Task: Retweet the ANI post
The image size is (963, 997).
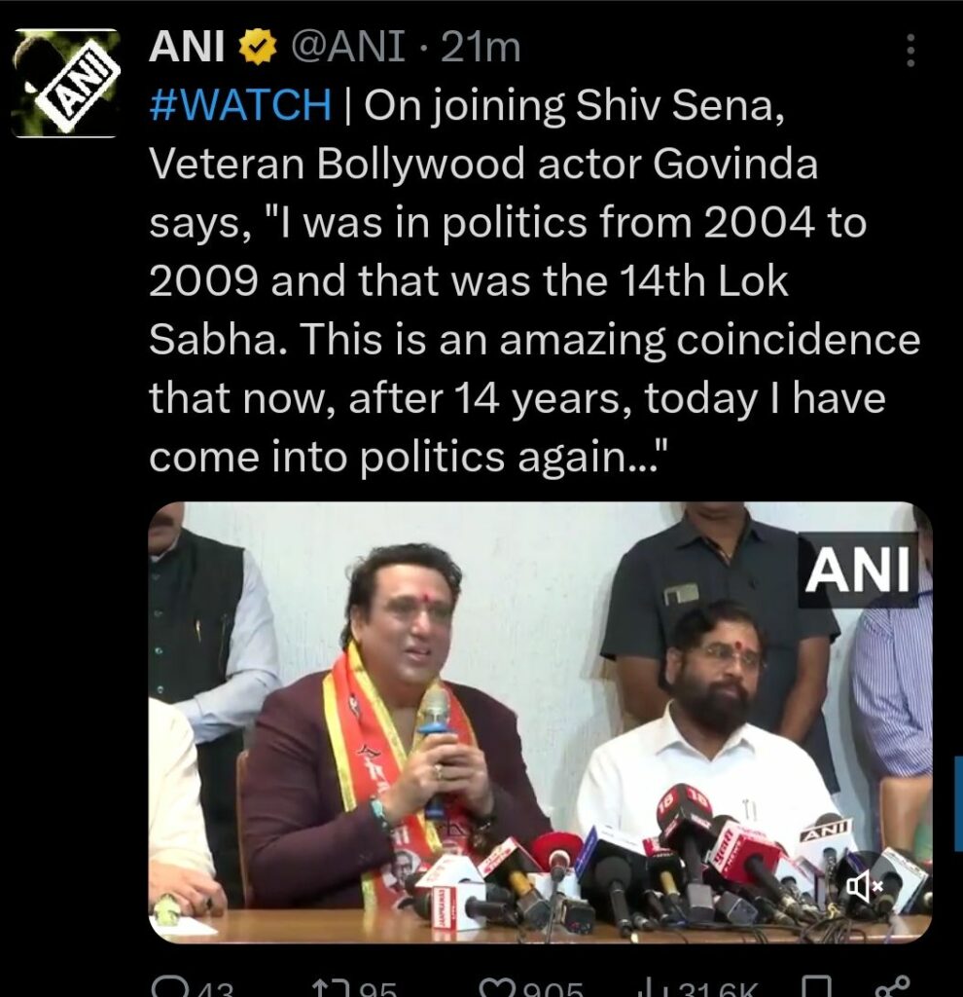Action: coord(325,985)
